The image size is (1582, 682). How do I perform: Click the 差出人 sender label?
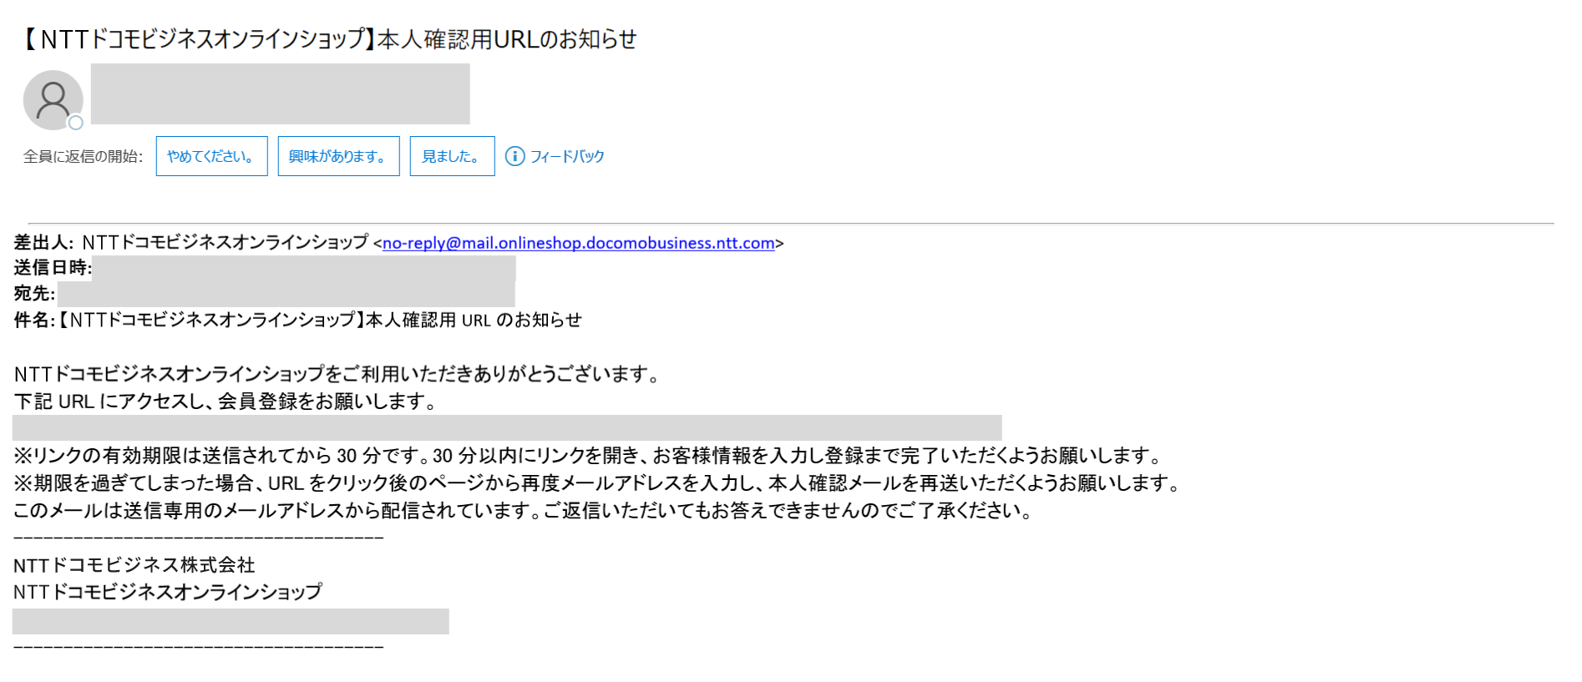[x=43, y=242]
